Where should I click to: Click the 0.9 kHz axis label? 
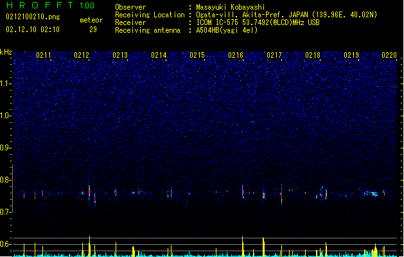pos(6,148)
